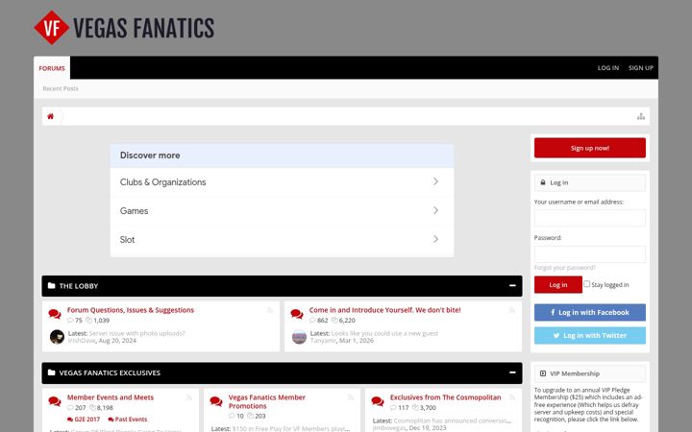The height and width of the screenshot is (432, 692).
Task: Click the Sign up now! button
Action: click(589, 148)
